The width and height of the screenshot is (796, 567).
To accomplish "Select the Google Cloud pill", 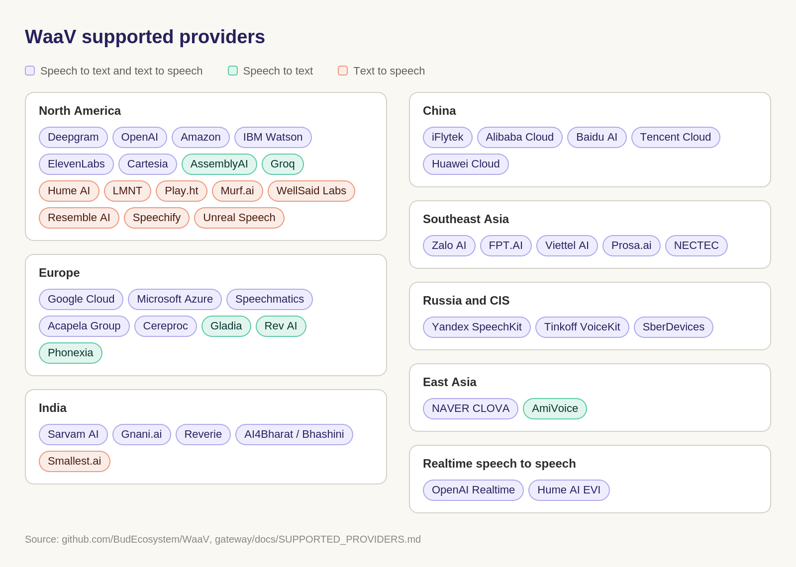I will (81, 299).
